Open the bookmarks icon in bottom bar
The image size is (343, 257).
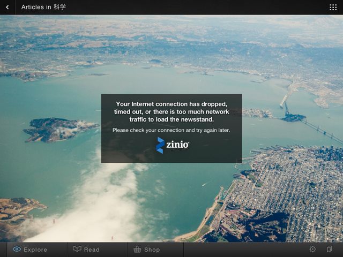tap(330, 249)
